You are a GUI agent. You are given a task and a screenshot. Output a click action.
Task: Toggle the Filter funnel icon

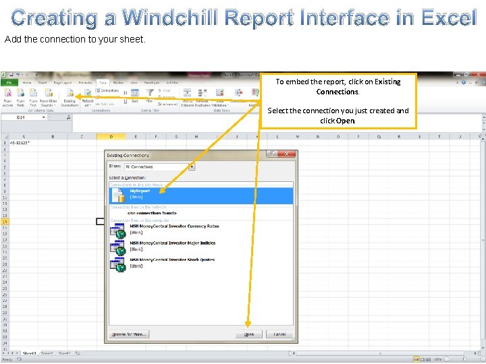[150, 96]
